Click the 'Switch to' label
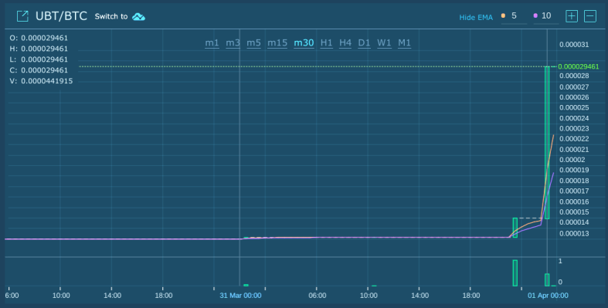The height and width of the screenshot is (308, 608). (111, 17)
